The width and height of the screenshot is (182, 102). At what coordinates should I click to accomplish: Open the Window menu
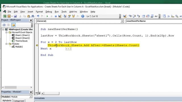(84, 12)
